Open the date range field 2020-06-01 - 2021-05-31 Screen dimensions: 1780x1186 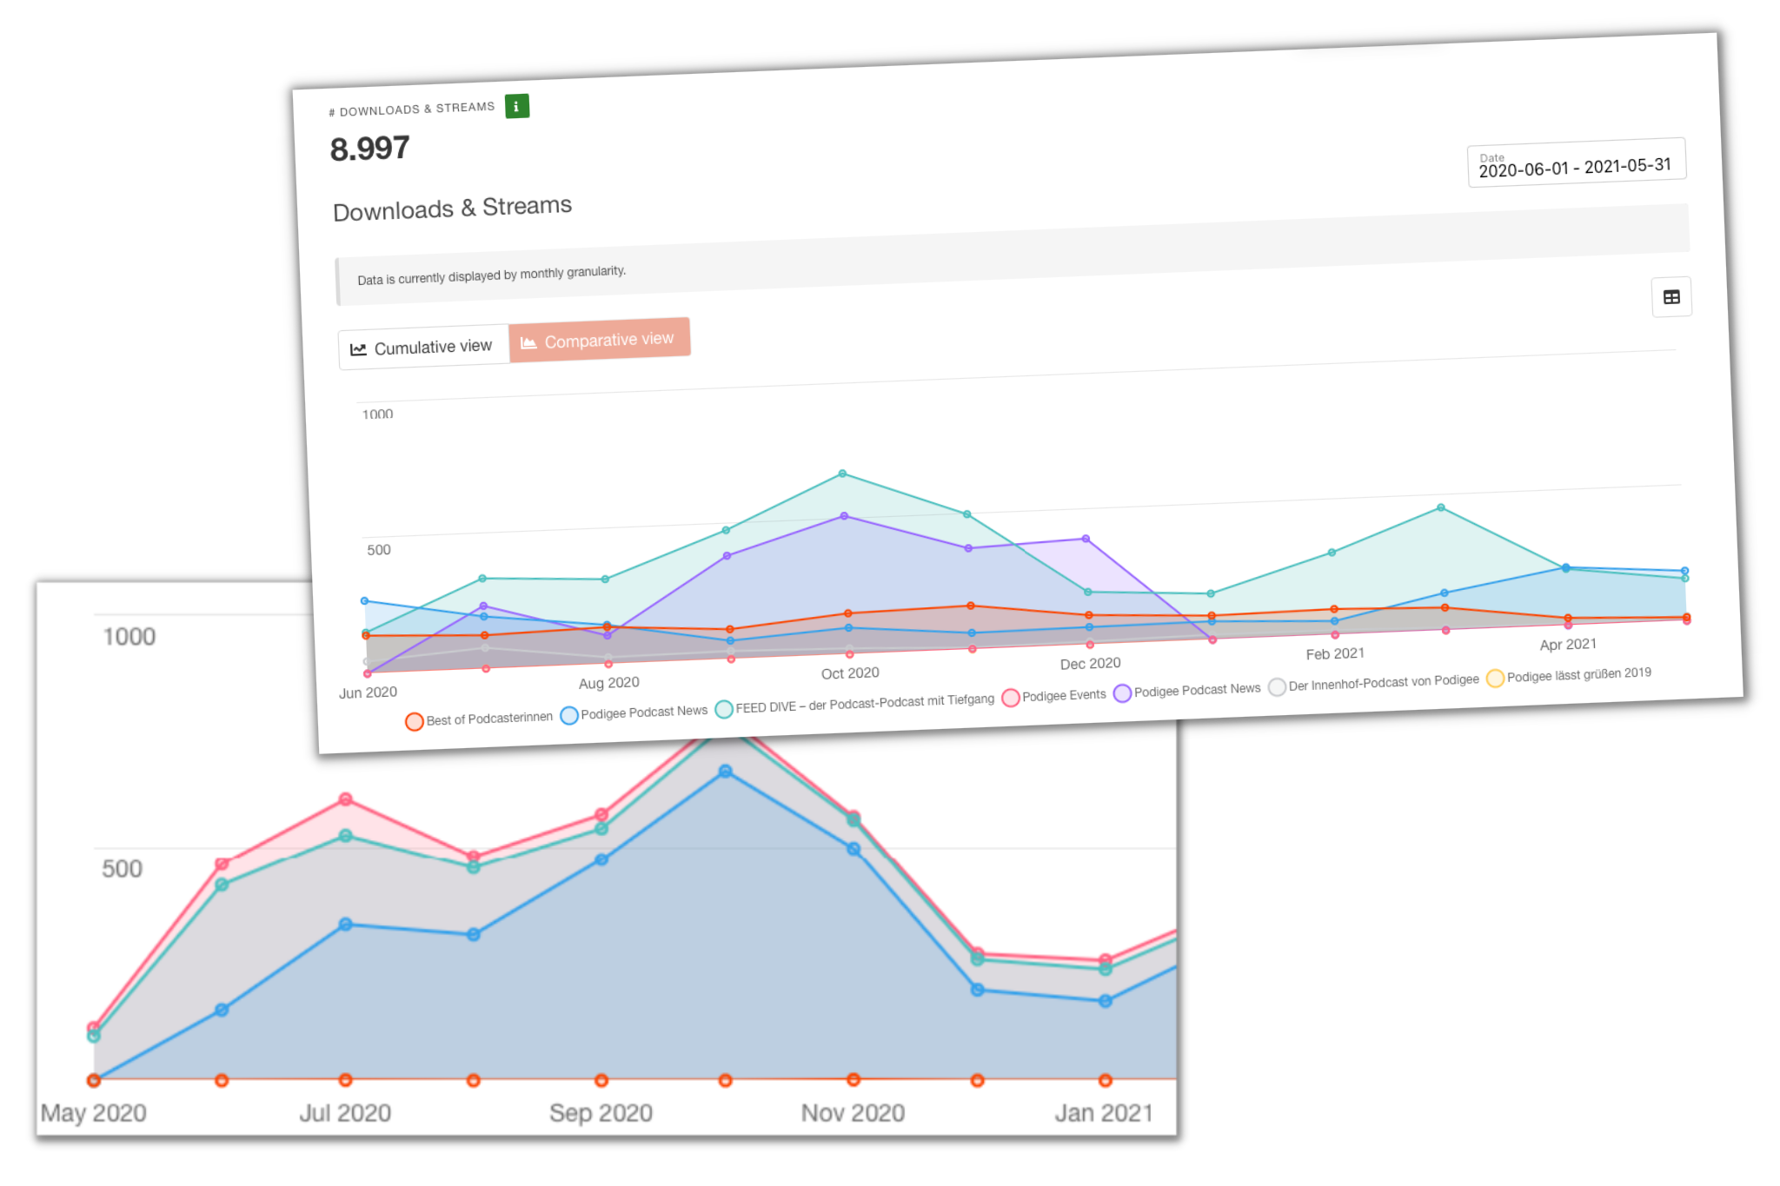point(1577,162)
